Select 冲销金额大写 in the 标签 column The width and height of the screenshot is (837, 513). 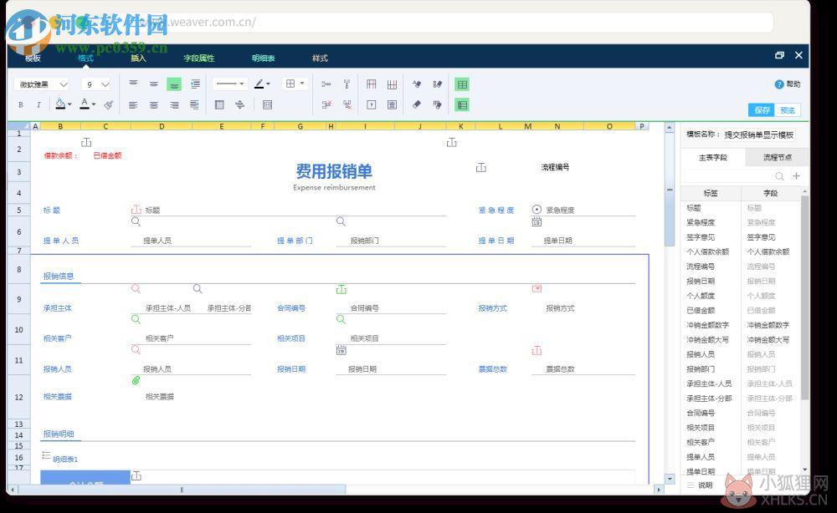pyautogui.click(x=708, y=339)
